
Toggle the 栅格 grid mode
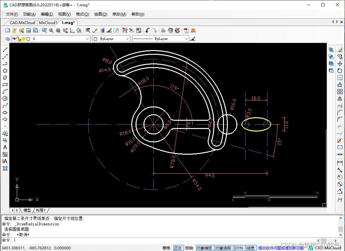coord(166,248)
